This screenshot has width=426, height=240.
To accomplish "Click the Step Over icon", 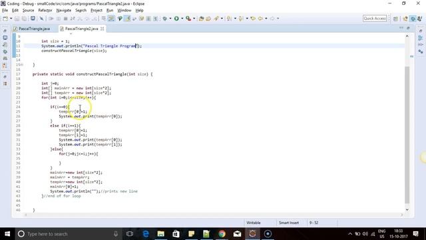I will (87, 19).
